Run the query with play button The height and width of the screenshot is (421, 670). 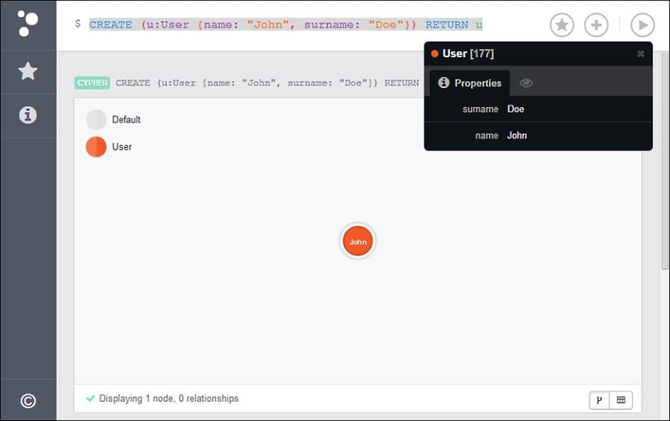643,25
